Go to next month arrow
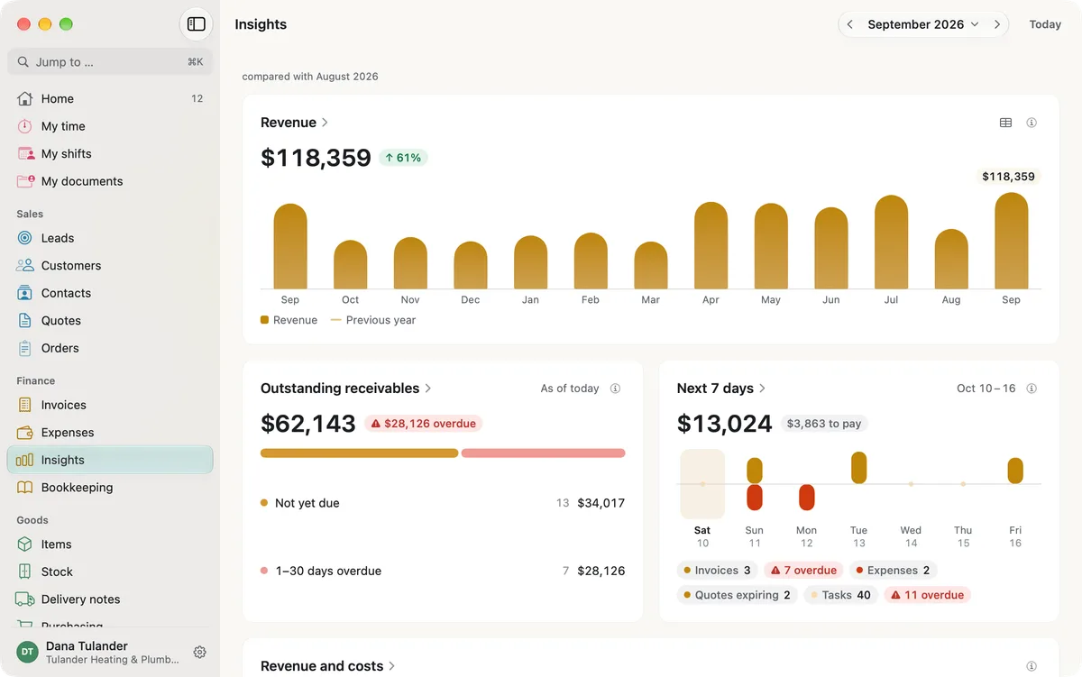The height and width of the screenshot is (677, 1082). [x=997, y=24]
